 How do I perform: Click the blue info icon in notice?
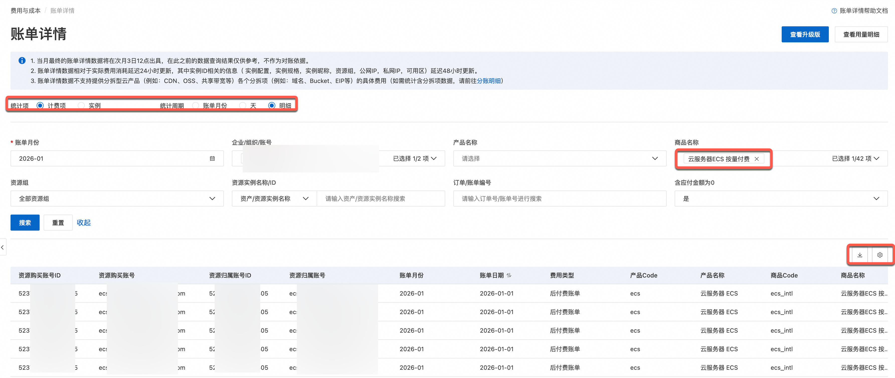[x=22, y=60]
